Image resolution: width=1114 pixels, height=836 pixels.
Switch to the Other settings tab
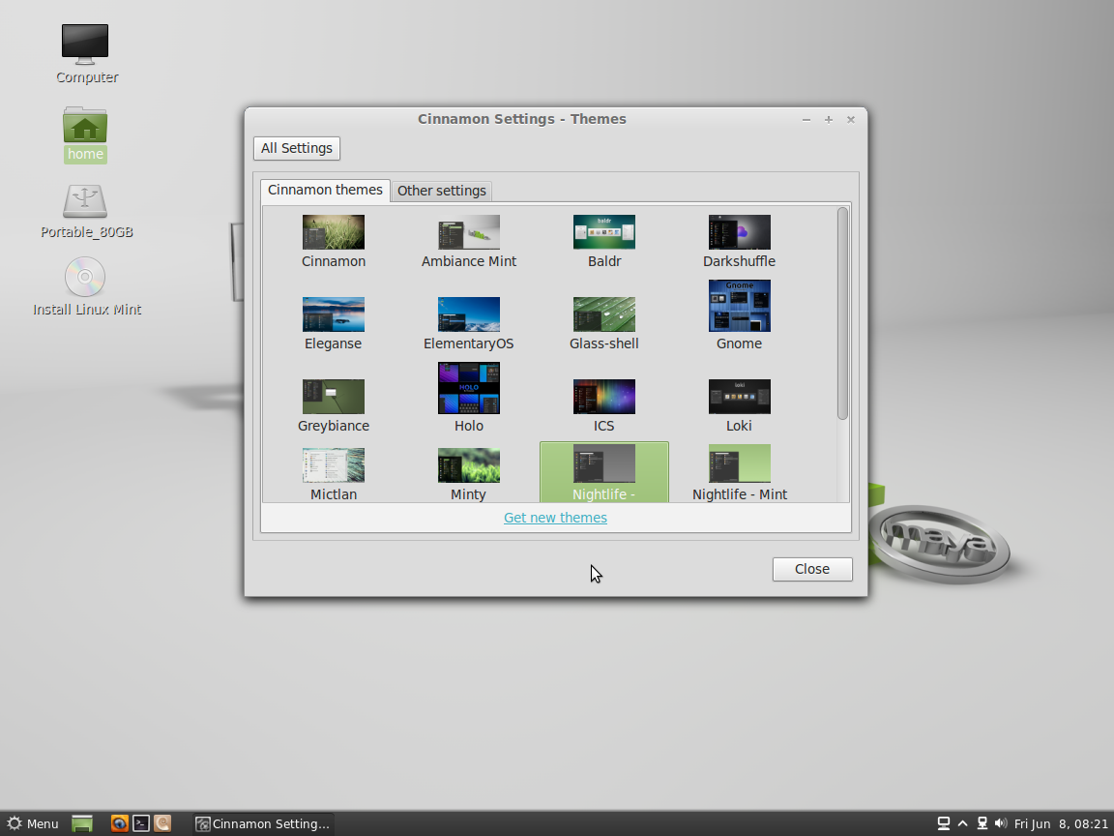[441, 191]
